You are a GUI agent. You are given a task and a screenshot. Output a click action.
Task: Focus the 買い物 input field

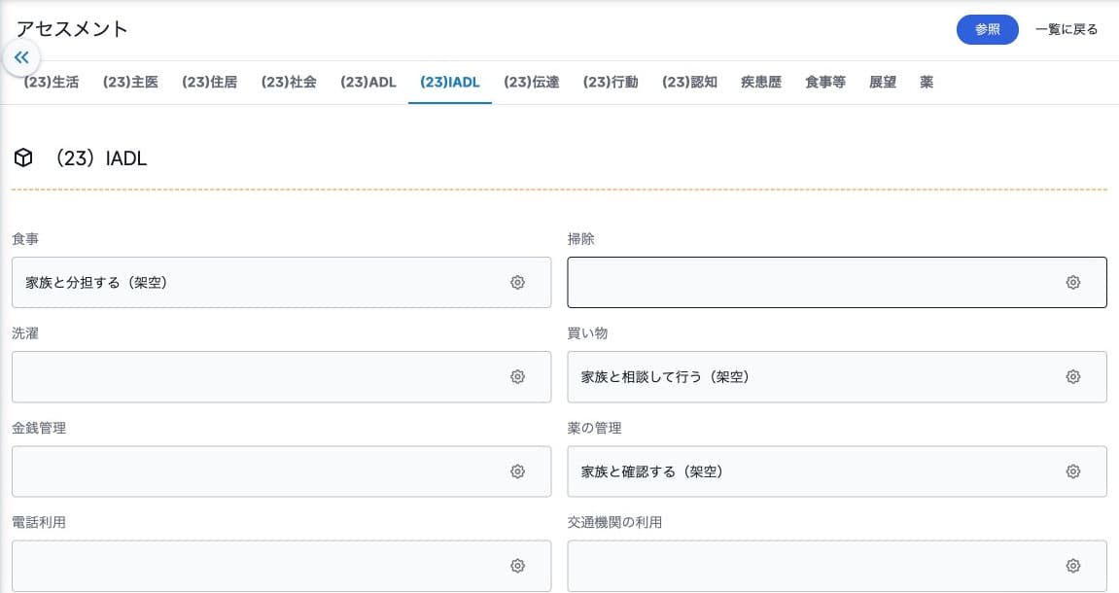pyautogui.click(x=837, y=377)
